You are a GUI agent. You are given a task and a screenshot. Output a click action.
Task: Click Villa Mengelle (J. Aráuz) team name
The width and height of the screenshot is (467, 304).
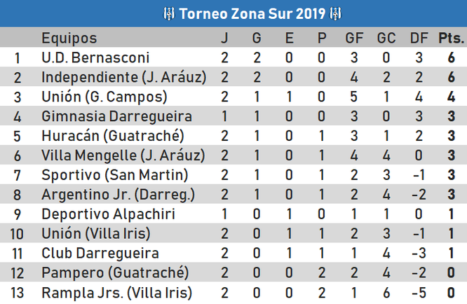pos(123,156)
